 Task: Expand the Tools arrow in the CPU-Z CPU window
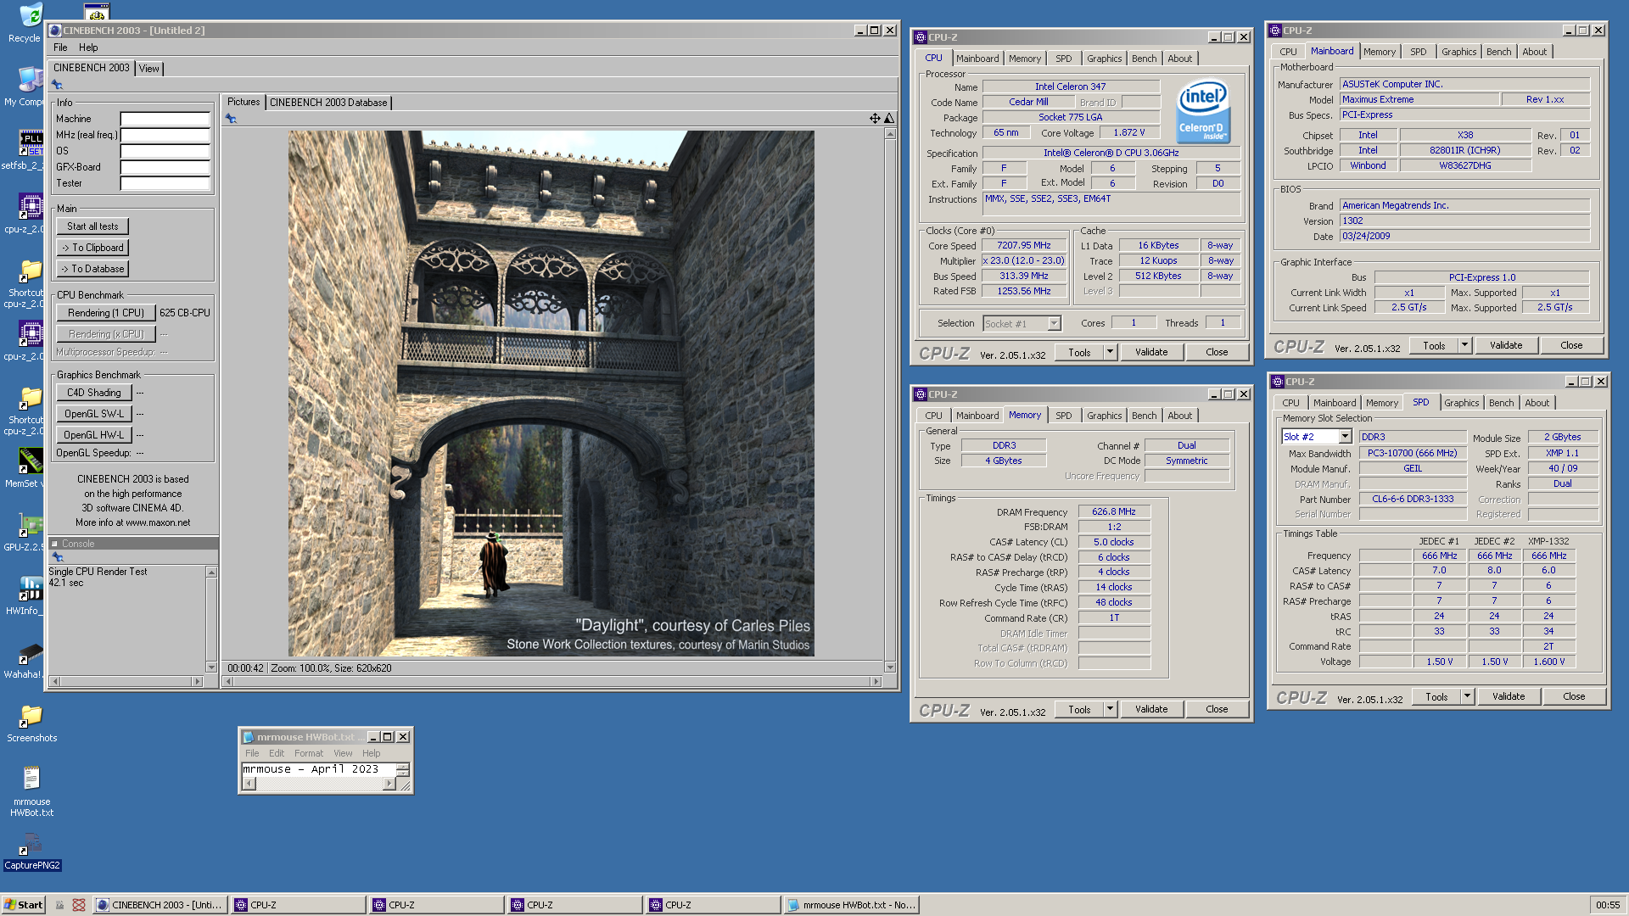coord(1110,352)
